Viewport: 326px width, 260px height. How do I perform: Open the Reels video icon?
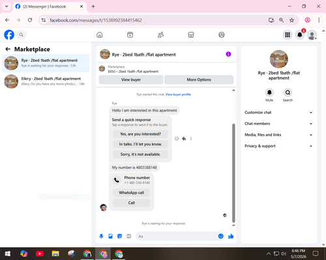pos(130,34)
